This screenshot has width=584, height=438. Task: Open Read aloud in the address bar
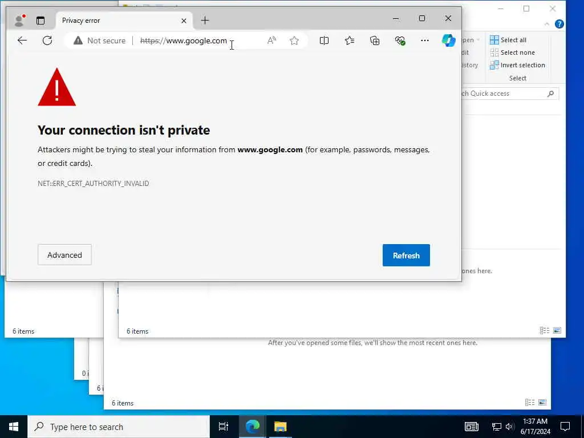coord(272,40)
